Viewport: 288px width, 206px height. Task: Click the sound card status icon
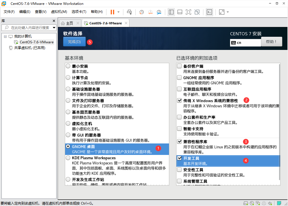[x=270, y=203]
